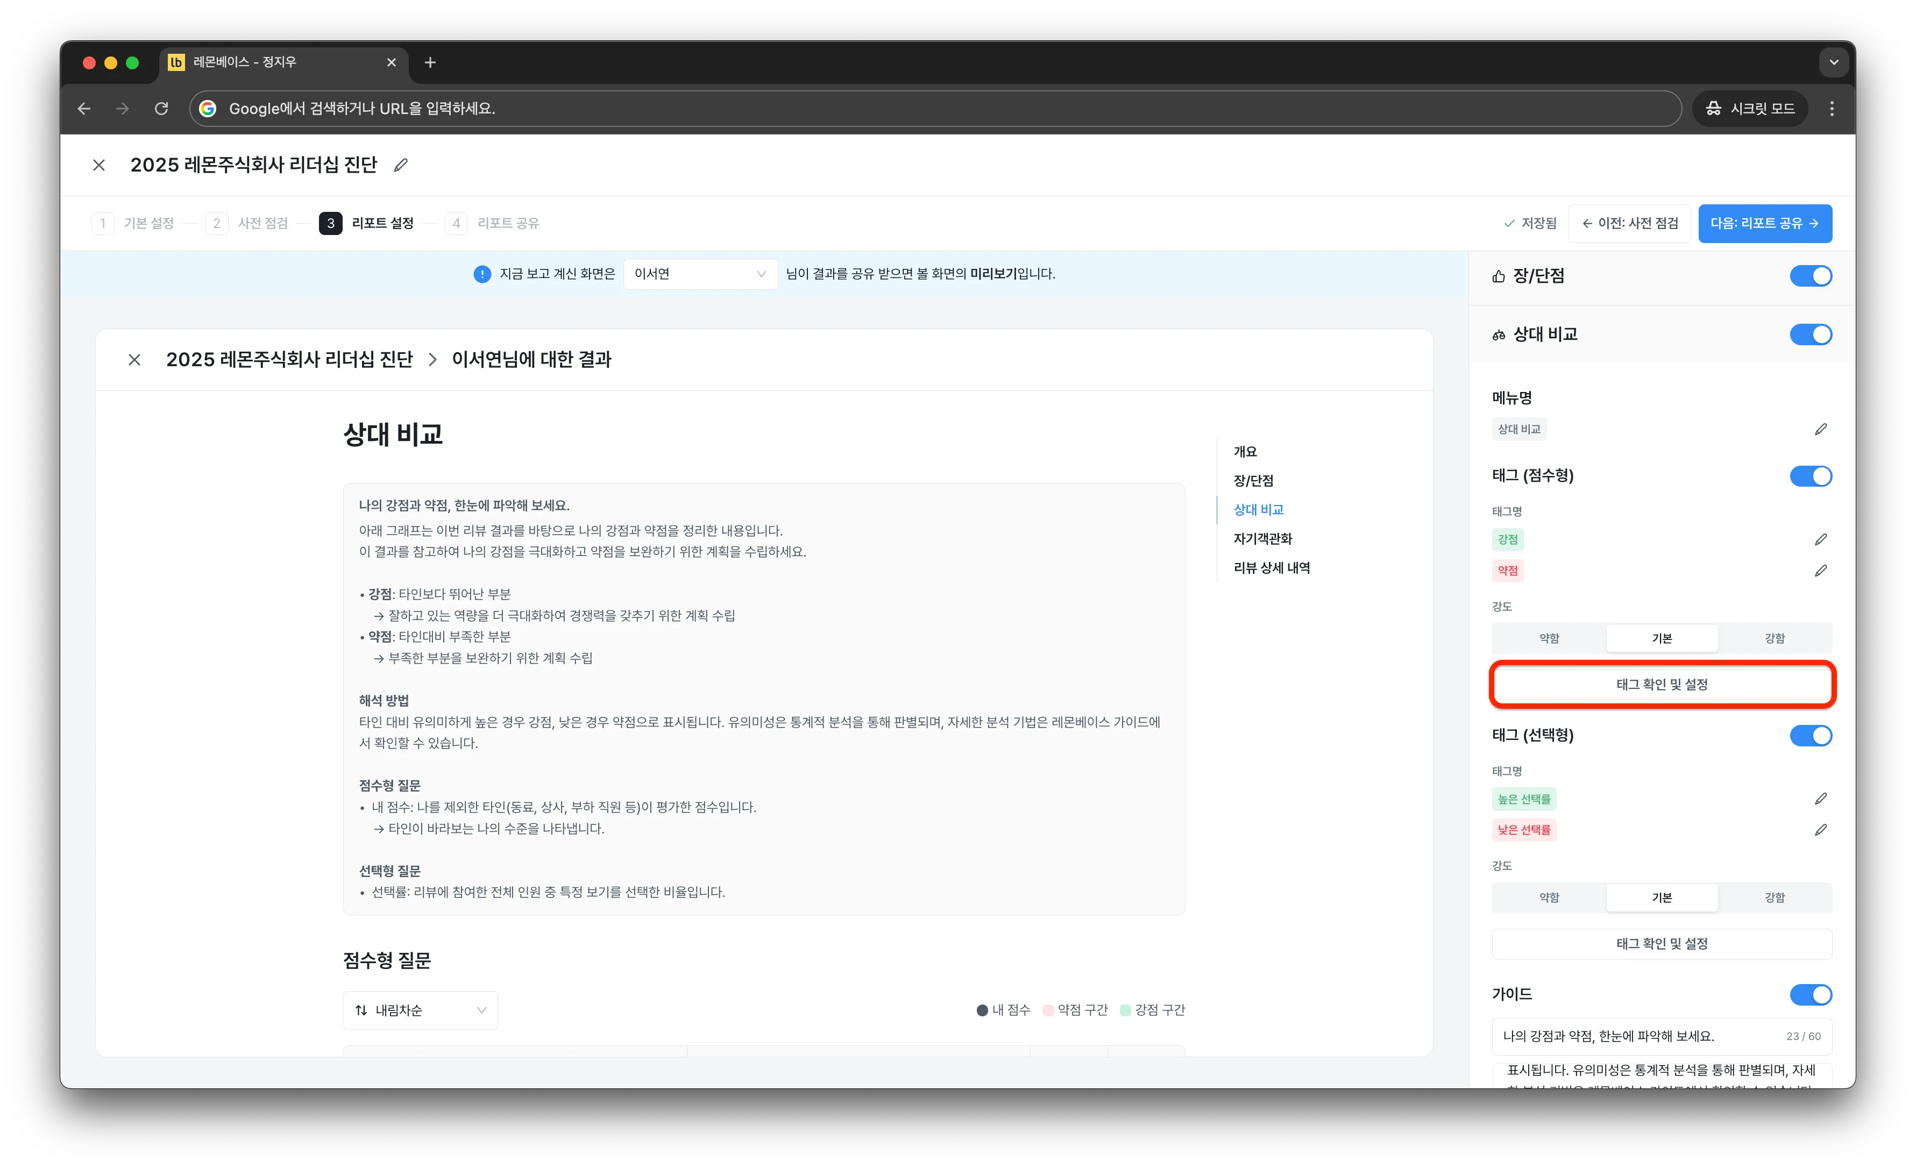Toggle the 태그 (점수형) switch

click(1810, 476)
